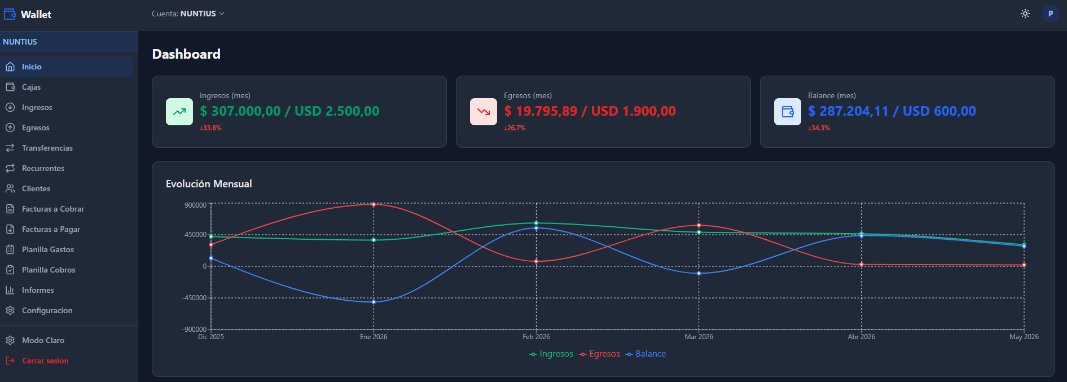
Task: Click the Egresos amount $ 19.795,89
Action: pyautogui.click(x=541, y=111)
